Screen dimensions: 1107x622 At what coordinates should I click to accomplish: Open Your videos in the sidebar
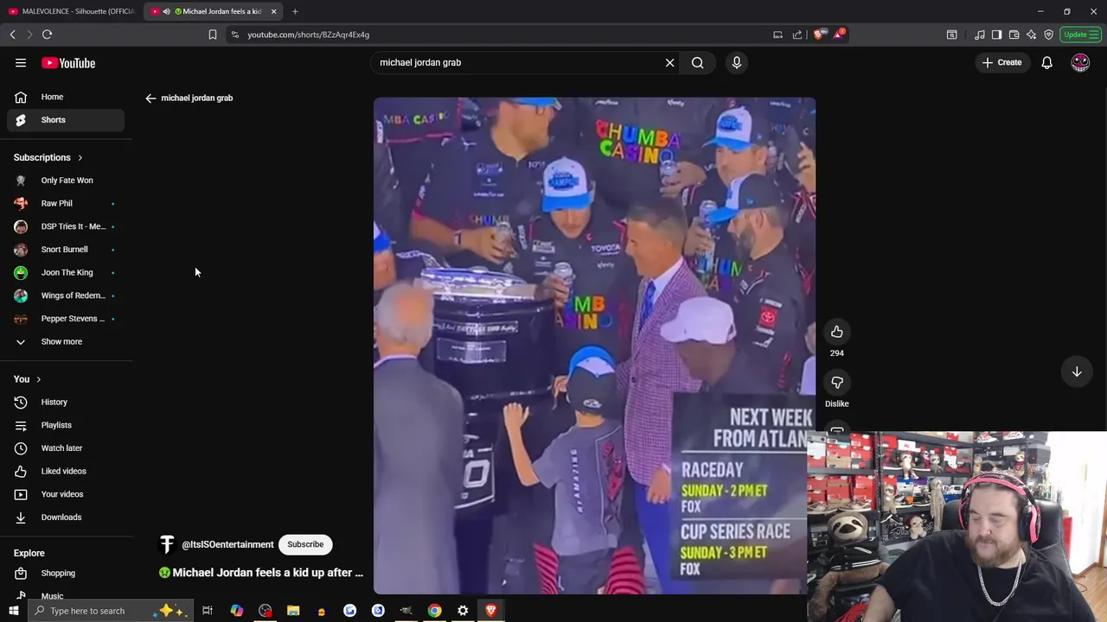66,494
